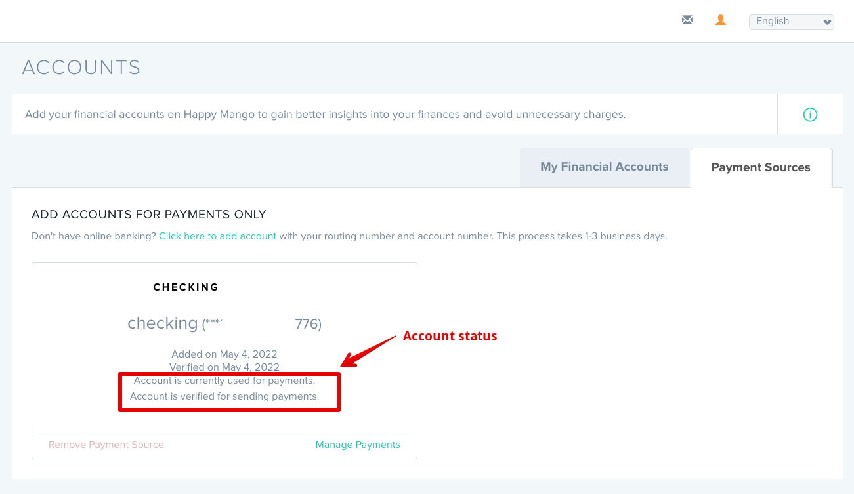Click the orange user profile icon
This screenshot has width=854, height=494.
click(721, 20)
